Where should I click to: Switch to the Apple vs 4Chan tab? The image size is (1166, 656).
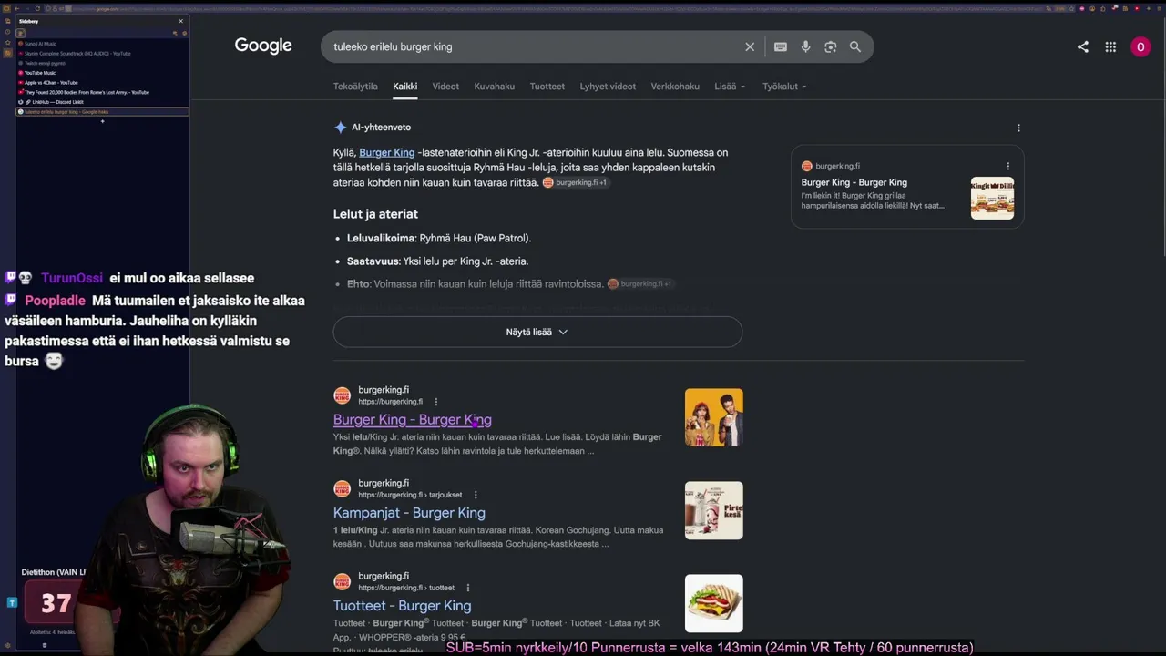(102, 83)
